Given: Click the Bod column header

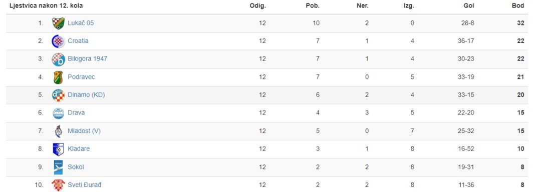Looking at the screenshot, I should (518, 6).
